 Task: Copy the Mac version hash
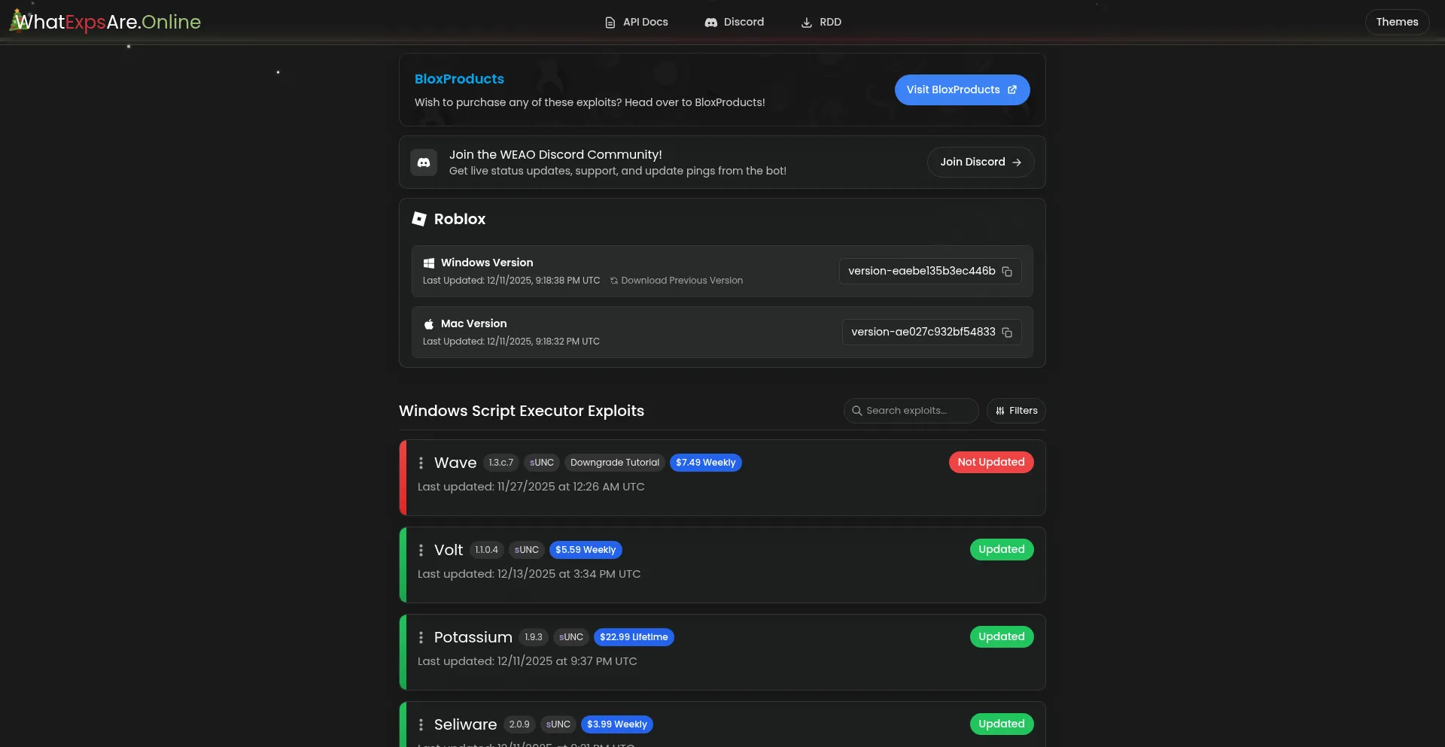tap(1006, 333)
